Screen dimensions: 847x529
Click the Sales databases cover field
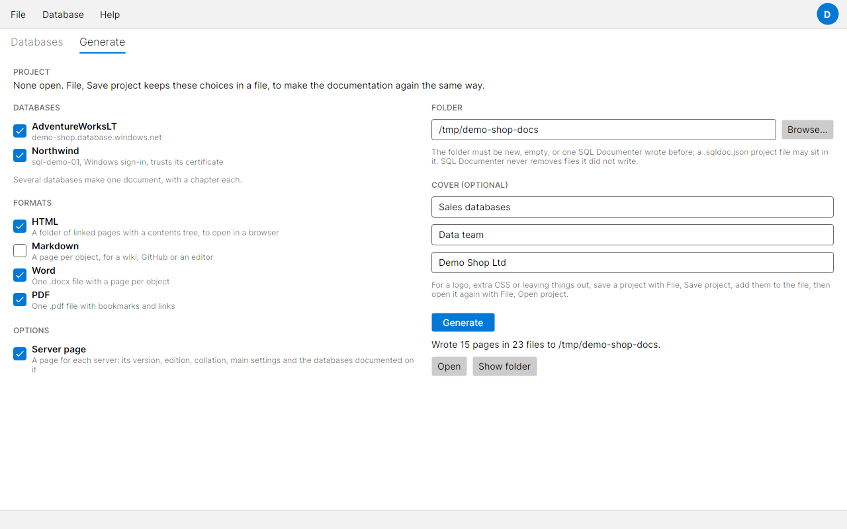[x=632, y=207]
